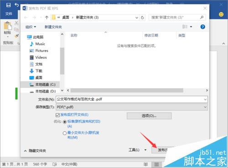This screenshot has width=228, height=168.
Task: Click the scissors cut icon in Word ribbon
Action: pos(16,23)
